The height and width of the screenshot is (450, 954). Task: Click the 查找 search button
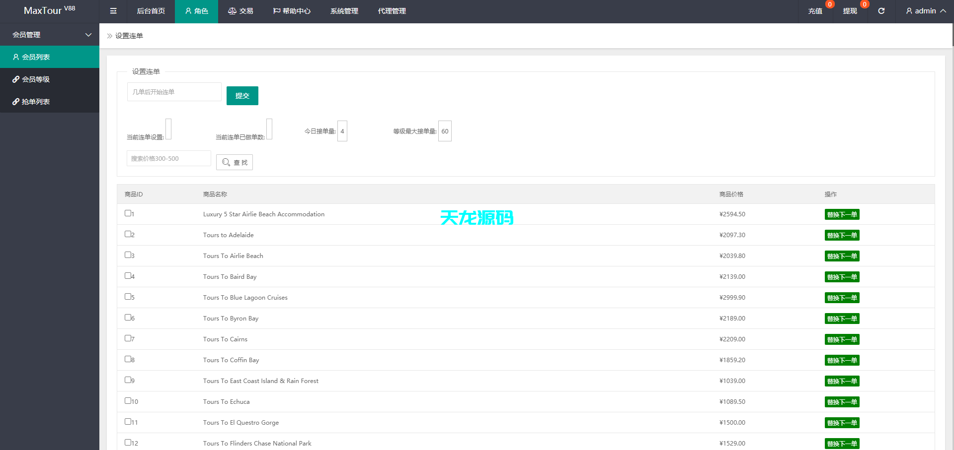tap(235, 162)
